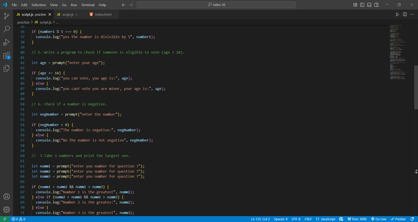Select JavaScript language mode in status bar
The height and width of the screenshot is (222, 418).
tap(326, 219)
